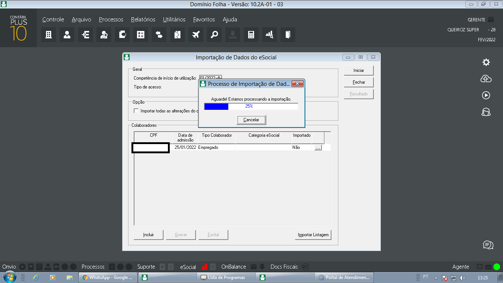503x283 pixels.
Task: Click the play circle sidebar icon
Action: pyautogui.click(x=486, y=95)
